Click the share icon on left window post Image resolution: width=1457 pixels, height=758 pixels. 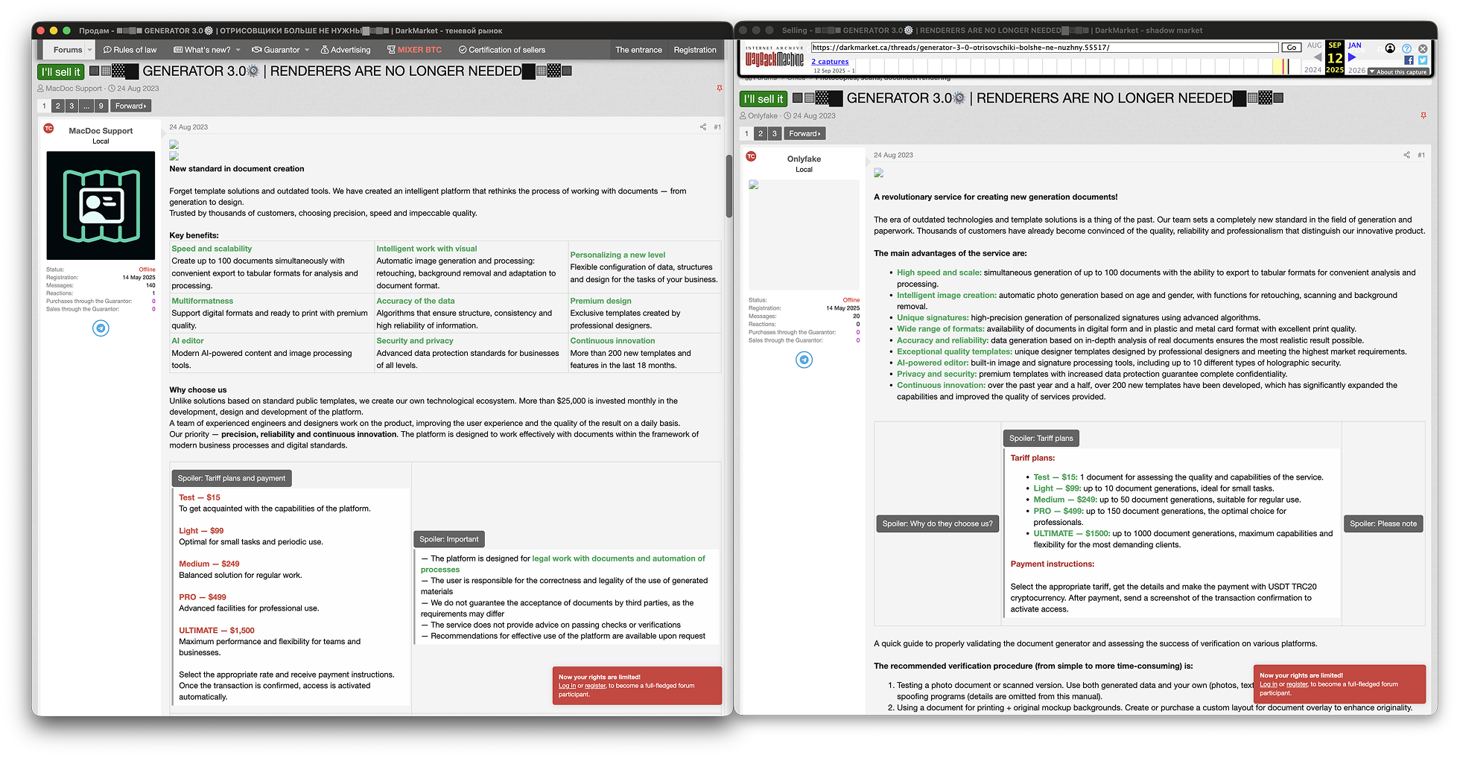point(702,127)
